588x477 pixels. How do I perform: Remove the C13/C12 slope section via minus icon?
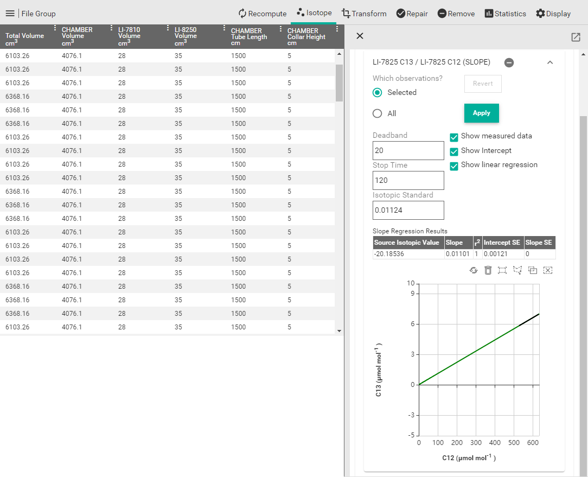[x=509, y=62]
